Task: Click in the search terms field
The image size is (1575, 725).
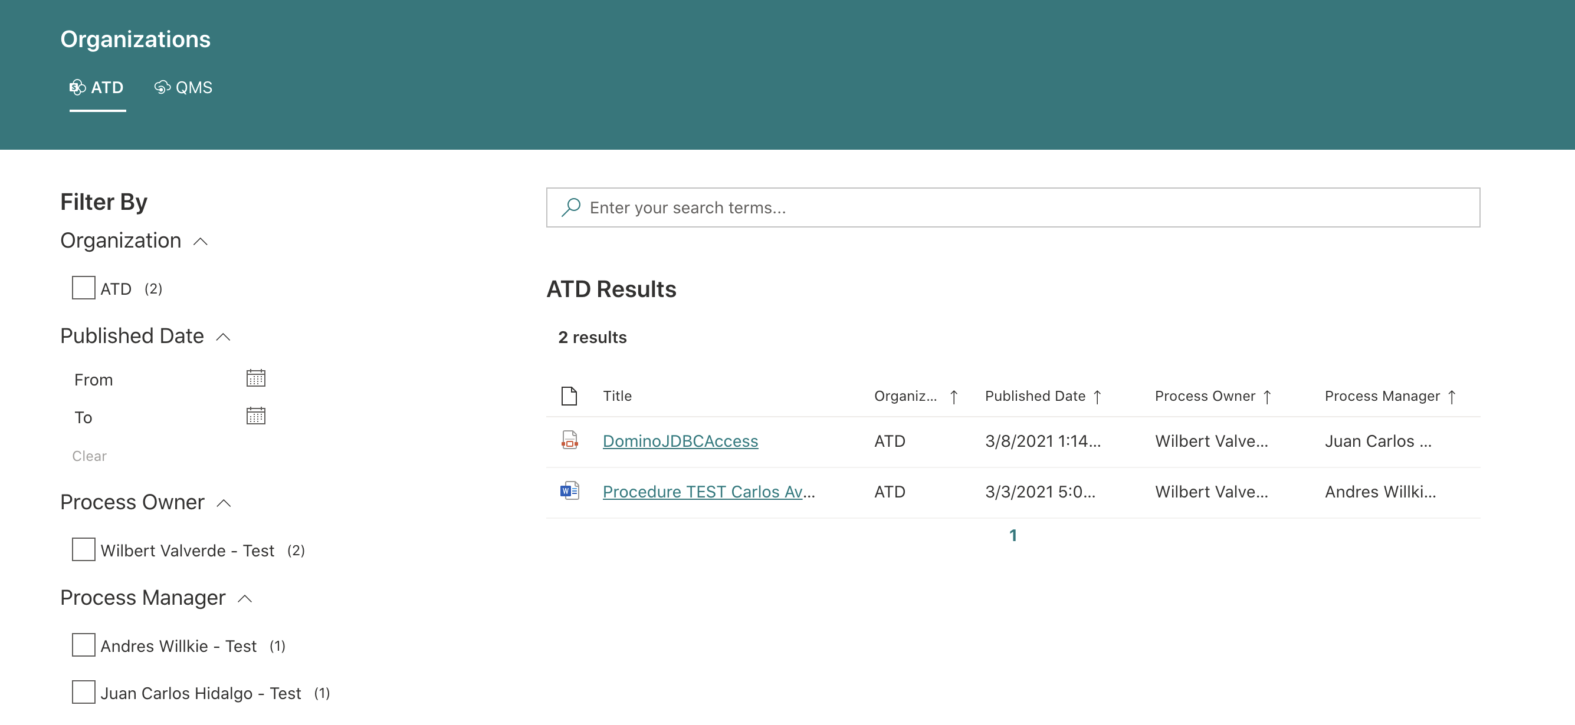Action: (x=1012, y=207)
